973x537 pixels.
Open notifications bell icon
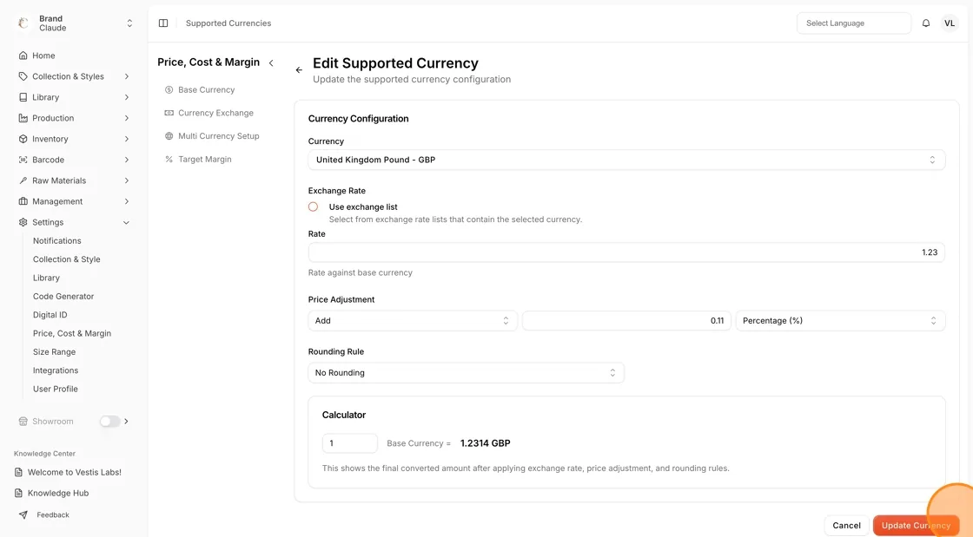click(x=926, y=23)
